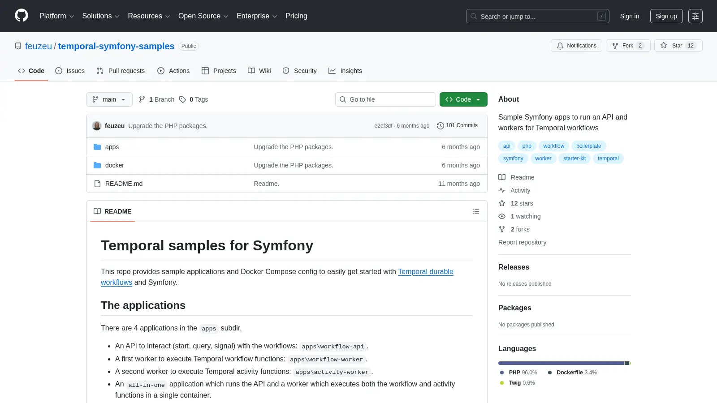Click the Sign in link

click(630, 16)
